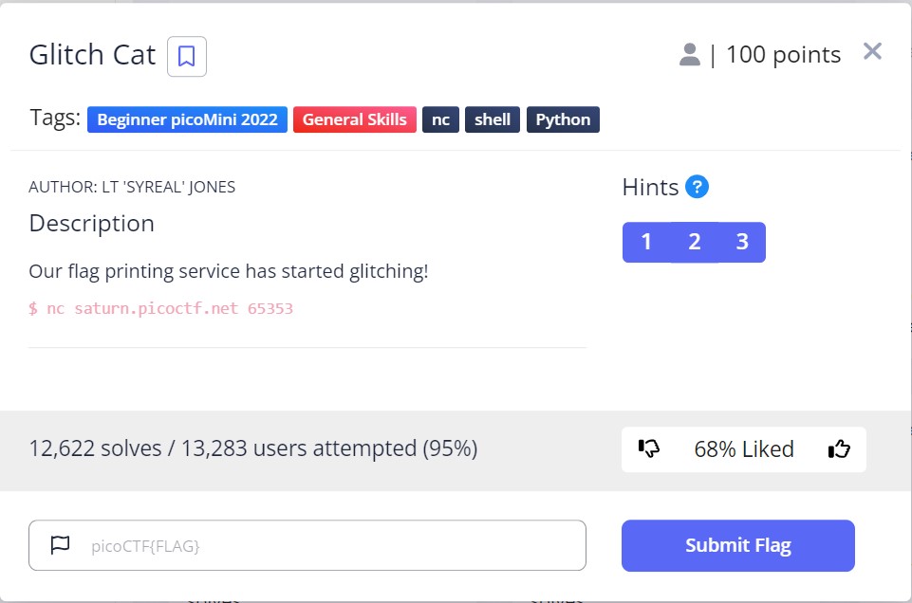Click the flag printing service description sentence
912x603 pixels.
(x=229, y=271)
